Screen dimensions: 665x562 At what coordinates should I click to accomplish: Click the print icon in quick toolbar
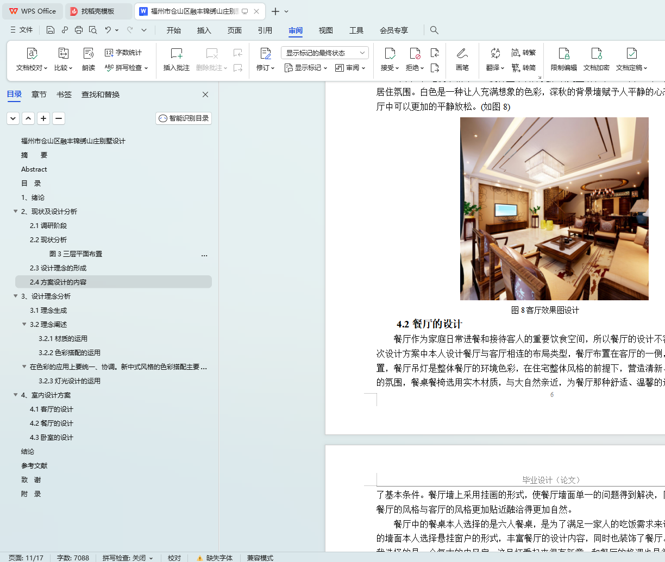79,30
